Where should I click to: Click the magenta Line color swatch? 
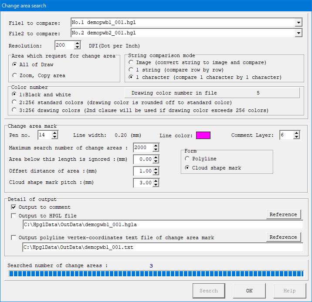tap(203, 135)
